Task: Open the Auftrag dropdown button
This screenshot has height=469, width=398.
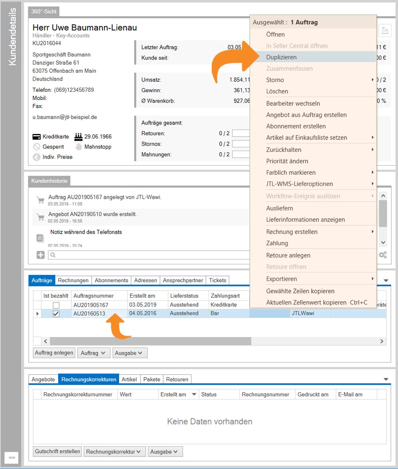Action: coord(94,353)
